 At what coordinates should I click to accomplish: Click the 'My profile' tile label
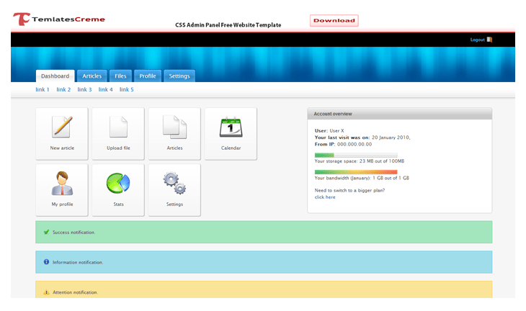[62, 204]
